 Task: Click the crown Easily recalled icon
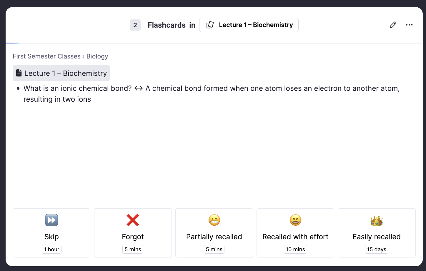tap(377, 221)
